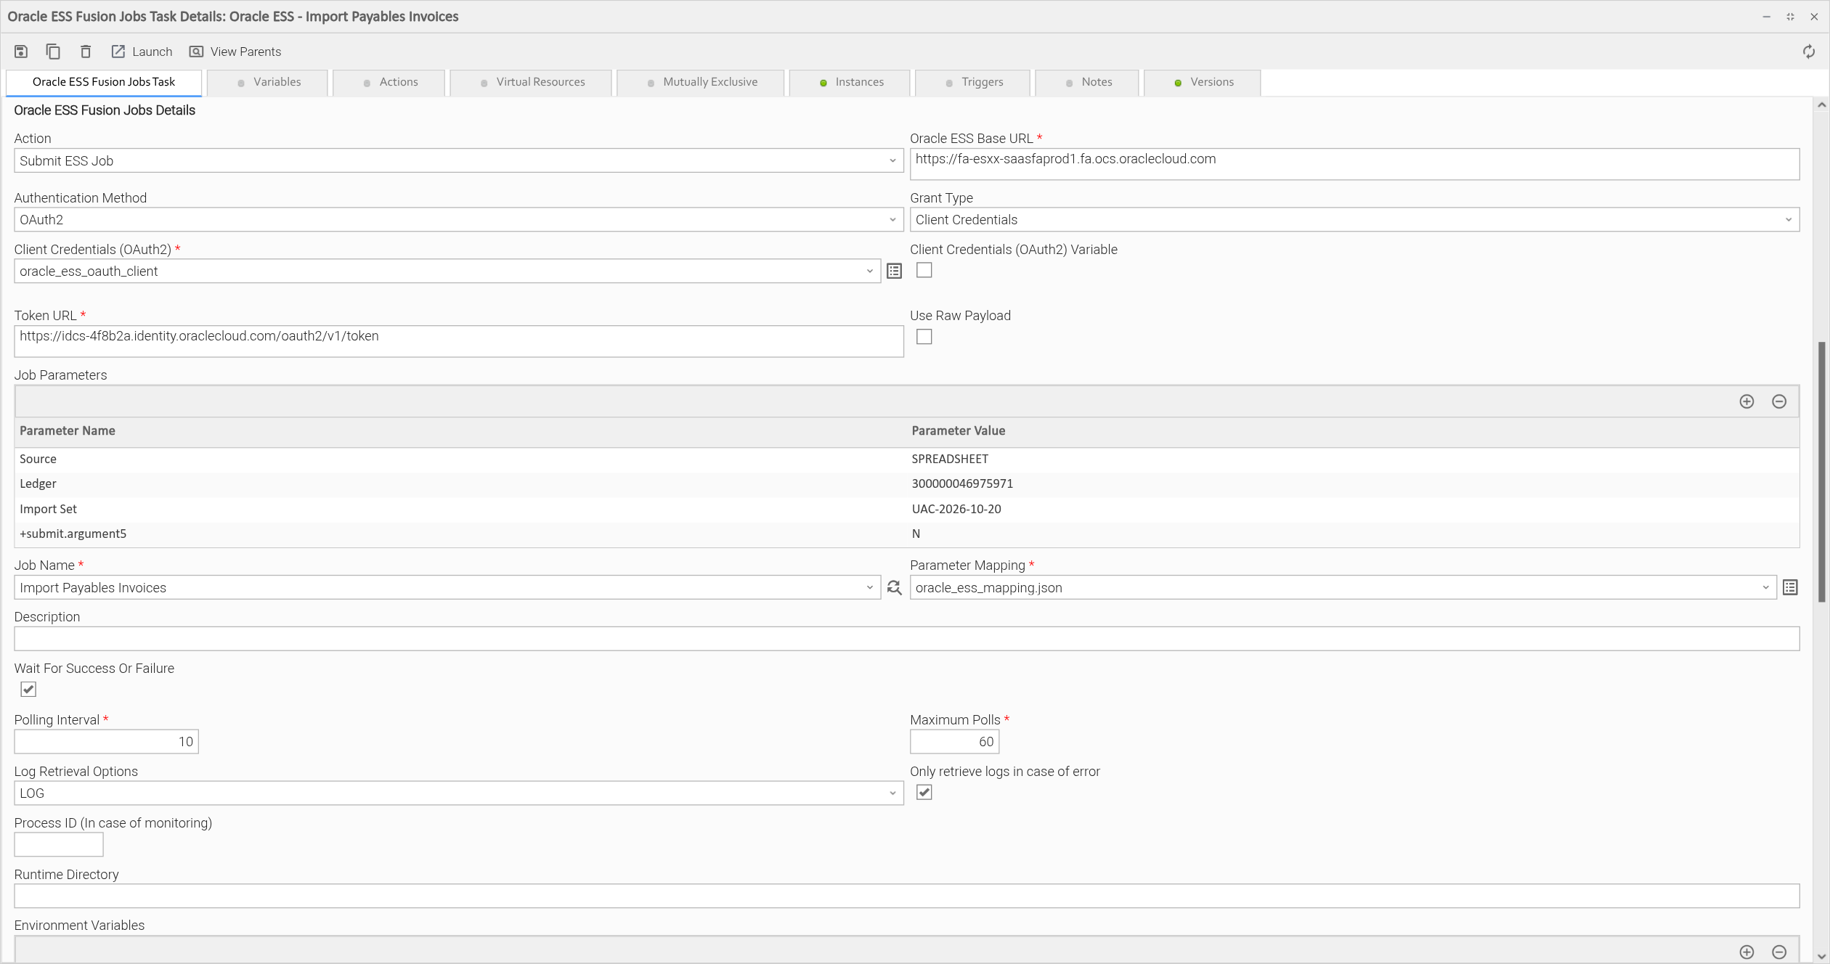
Task: Click the SPREADSHEET parameter value
Action: click(950, 459)
